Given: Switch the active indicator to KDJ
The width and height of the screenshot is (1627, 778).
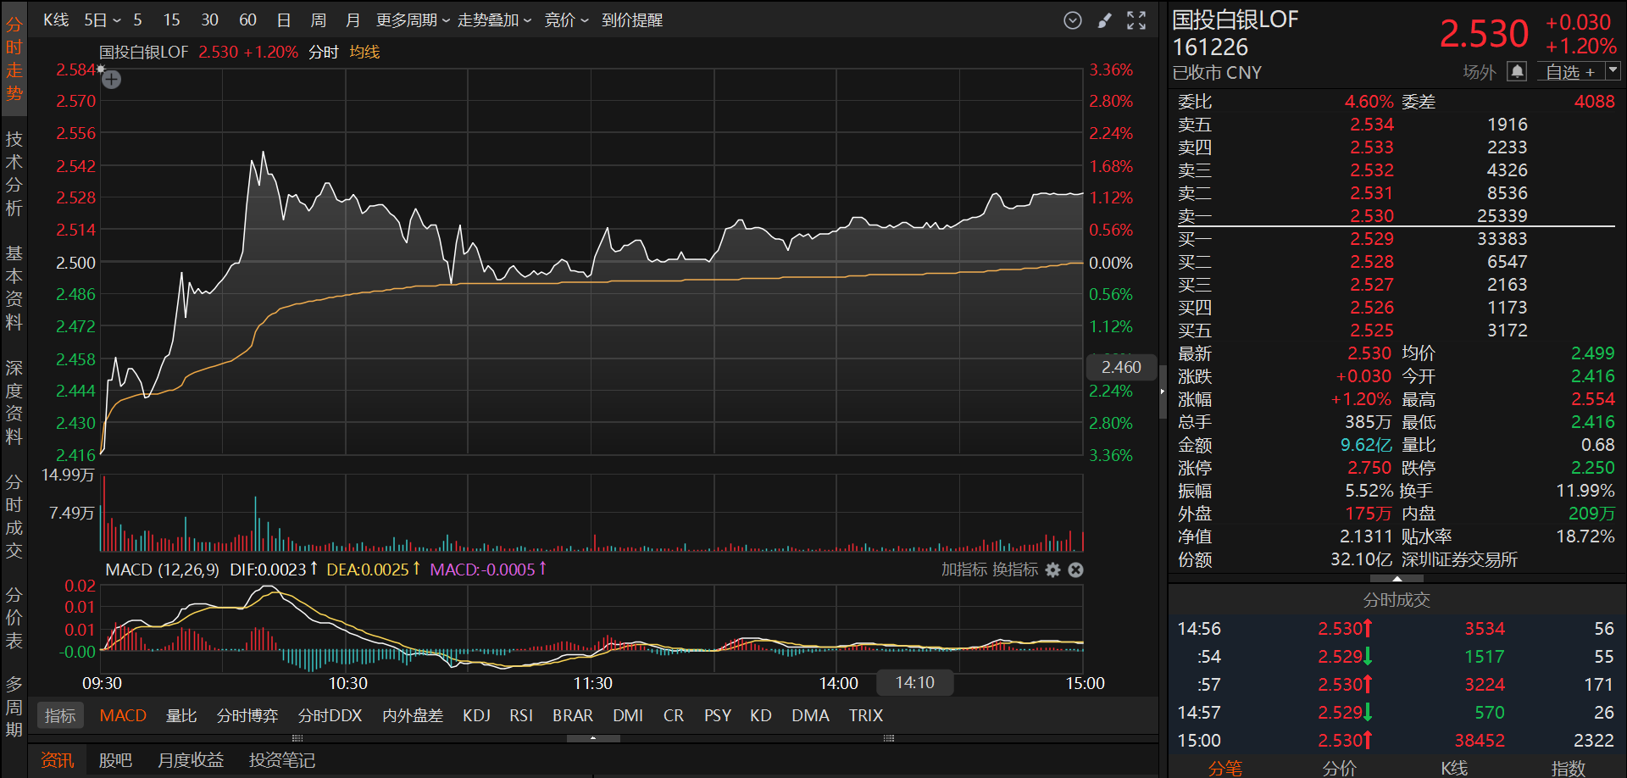Looking at the screenshot, I should point(476,716).
